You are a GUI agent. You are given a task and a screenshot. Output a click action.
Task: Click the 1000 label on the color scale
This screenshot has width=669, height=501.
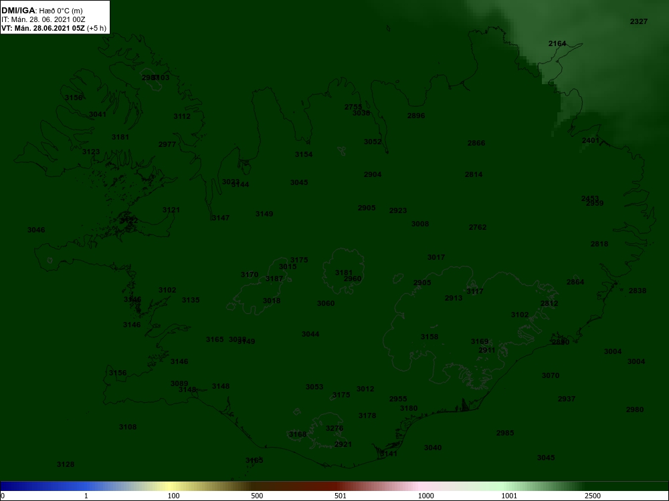[x=425, y=496]
